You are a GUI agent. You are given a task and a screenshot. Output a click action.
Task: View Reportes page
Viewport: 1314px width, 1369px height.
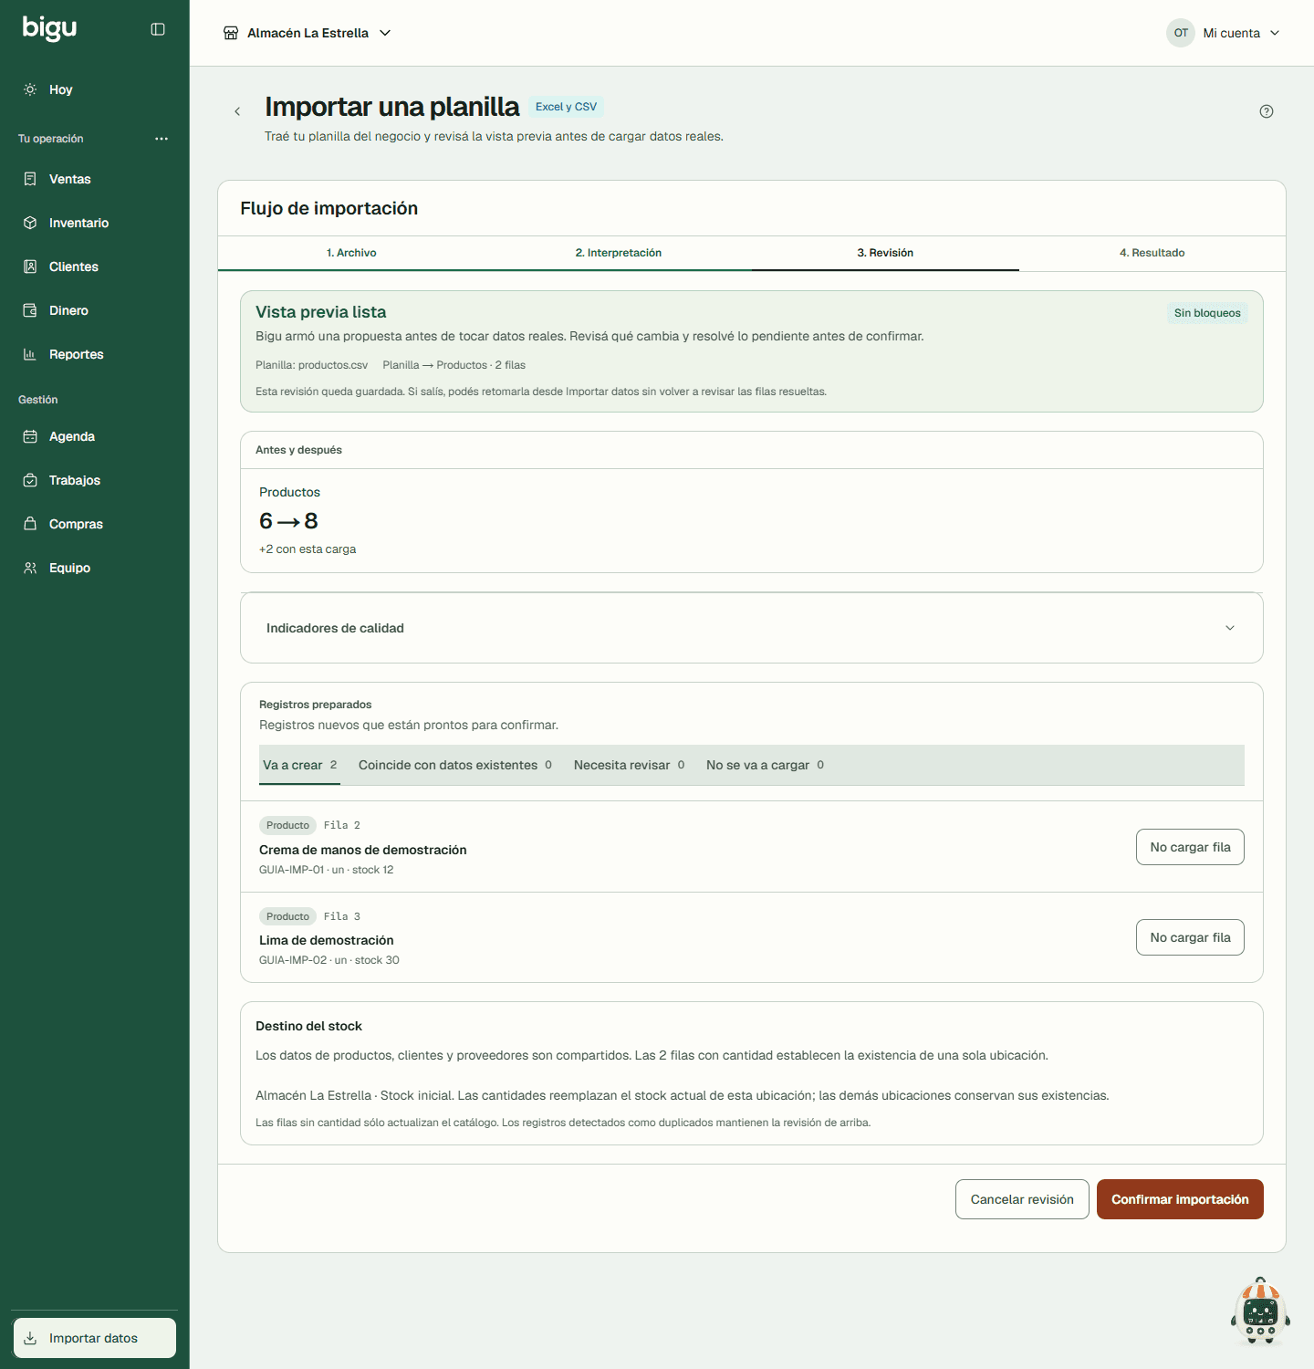(x=94, y=354)
